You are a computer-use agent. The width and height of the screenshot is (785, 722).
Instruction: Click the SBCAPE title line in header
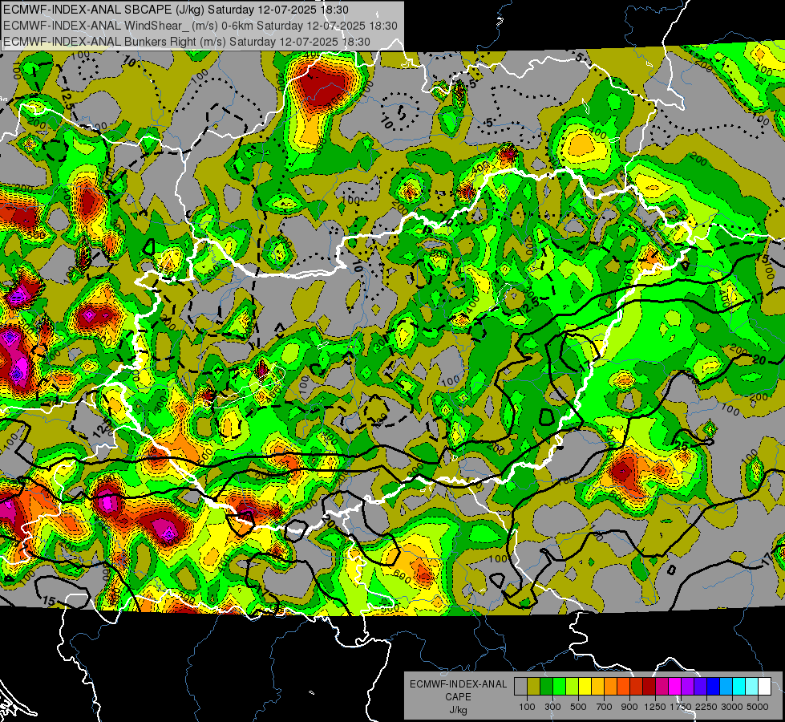click(x=176, y=10)
